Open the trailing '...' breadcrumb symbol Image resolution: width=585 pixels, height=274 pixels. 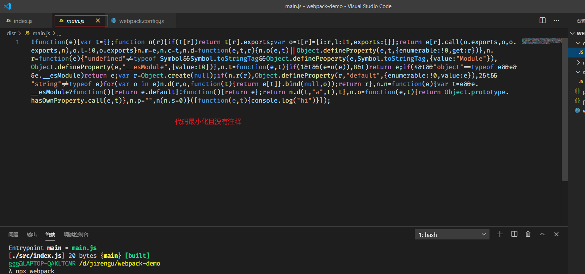(x=59, y=34)
